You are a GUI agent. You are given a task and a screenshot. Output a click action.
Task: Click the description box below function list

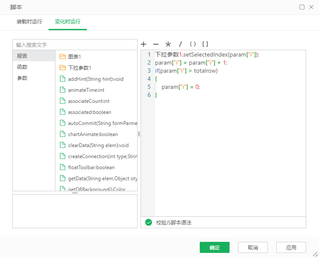tap(75, 211)
